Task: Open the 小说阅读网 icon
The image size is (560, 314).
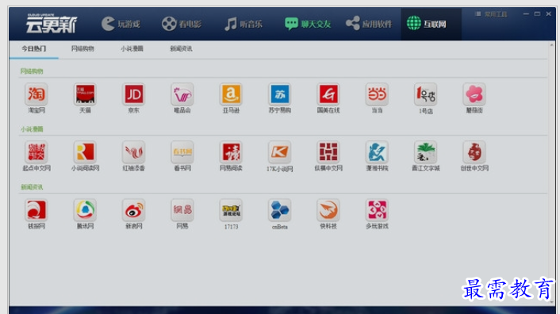Action: coord(85,152)
